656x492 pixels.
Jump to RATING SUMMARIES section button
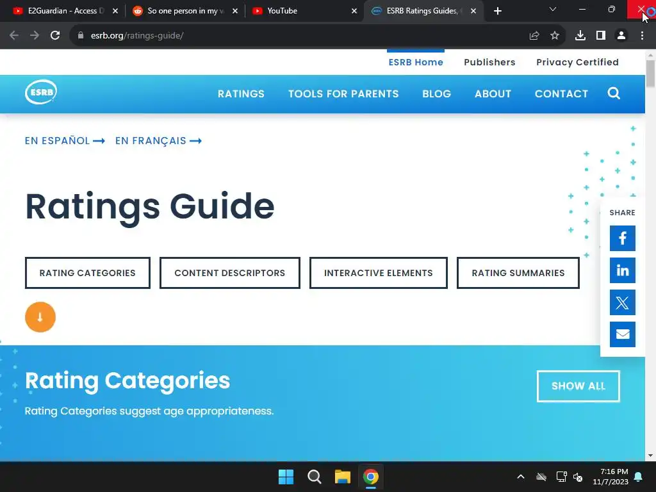coord(518,273)
